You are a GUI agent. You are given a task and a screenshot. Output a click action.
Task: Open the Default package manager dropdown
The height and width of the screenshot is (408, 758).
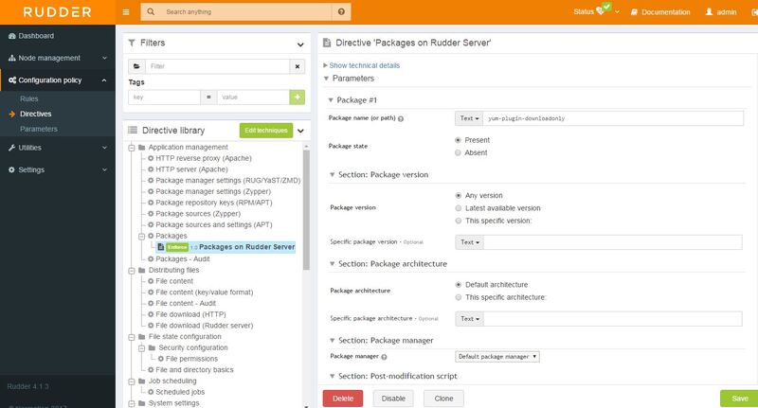496,356
